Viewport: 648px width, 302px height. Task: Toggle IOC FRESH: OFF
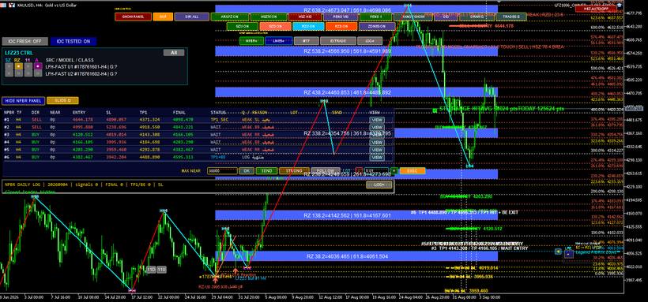pos(24,41)
